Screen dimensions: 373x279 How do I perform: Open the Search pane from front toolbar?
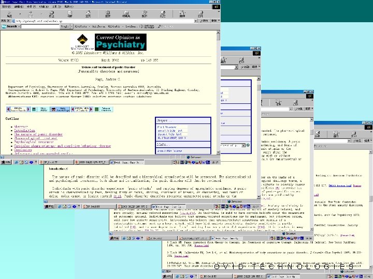[108, 13]
